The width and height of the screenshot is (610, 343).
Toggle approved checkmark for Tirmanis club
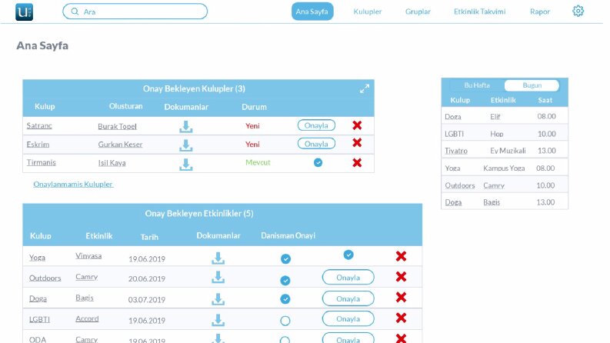click(318, 162)
